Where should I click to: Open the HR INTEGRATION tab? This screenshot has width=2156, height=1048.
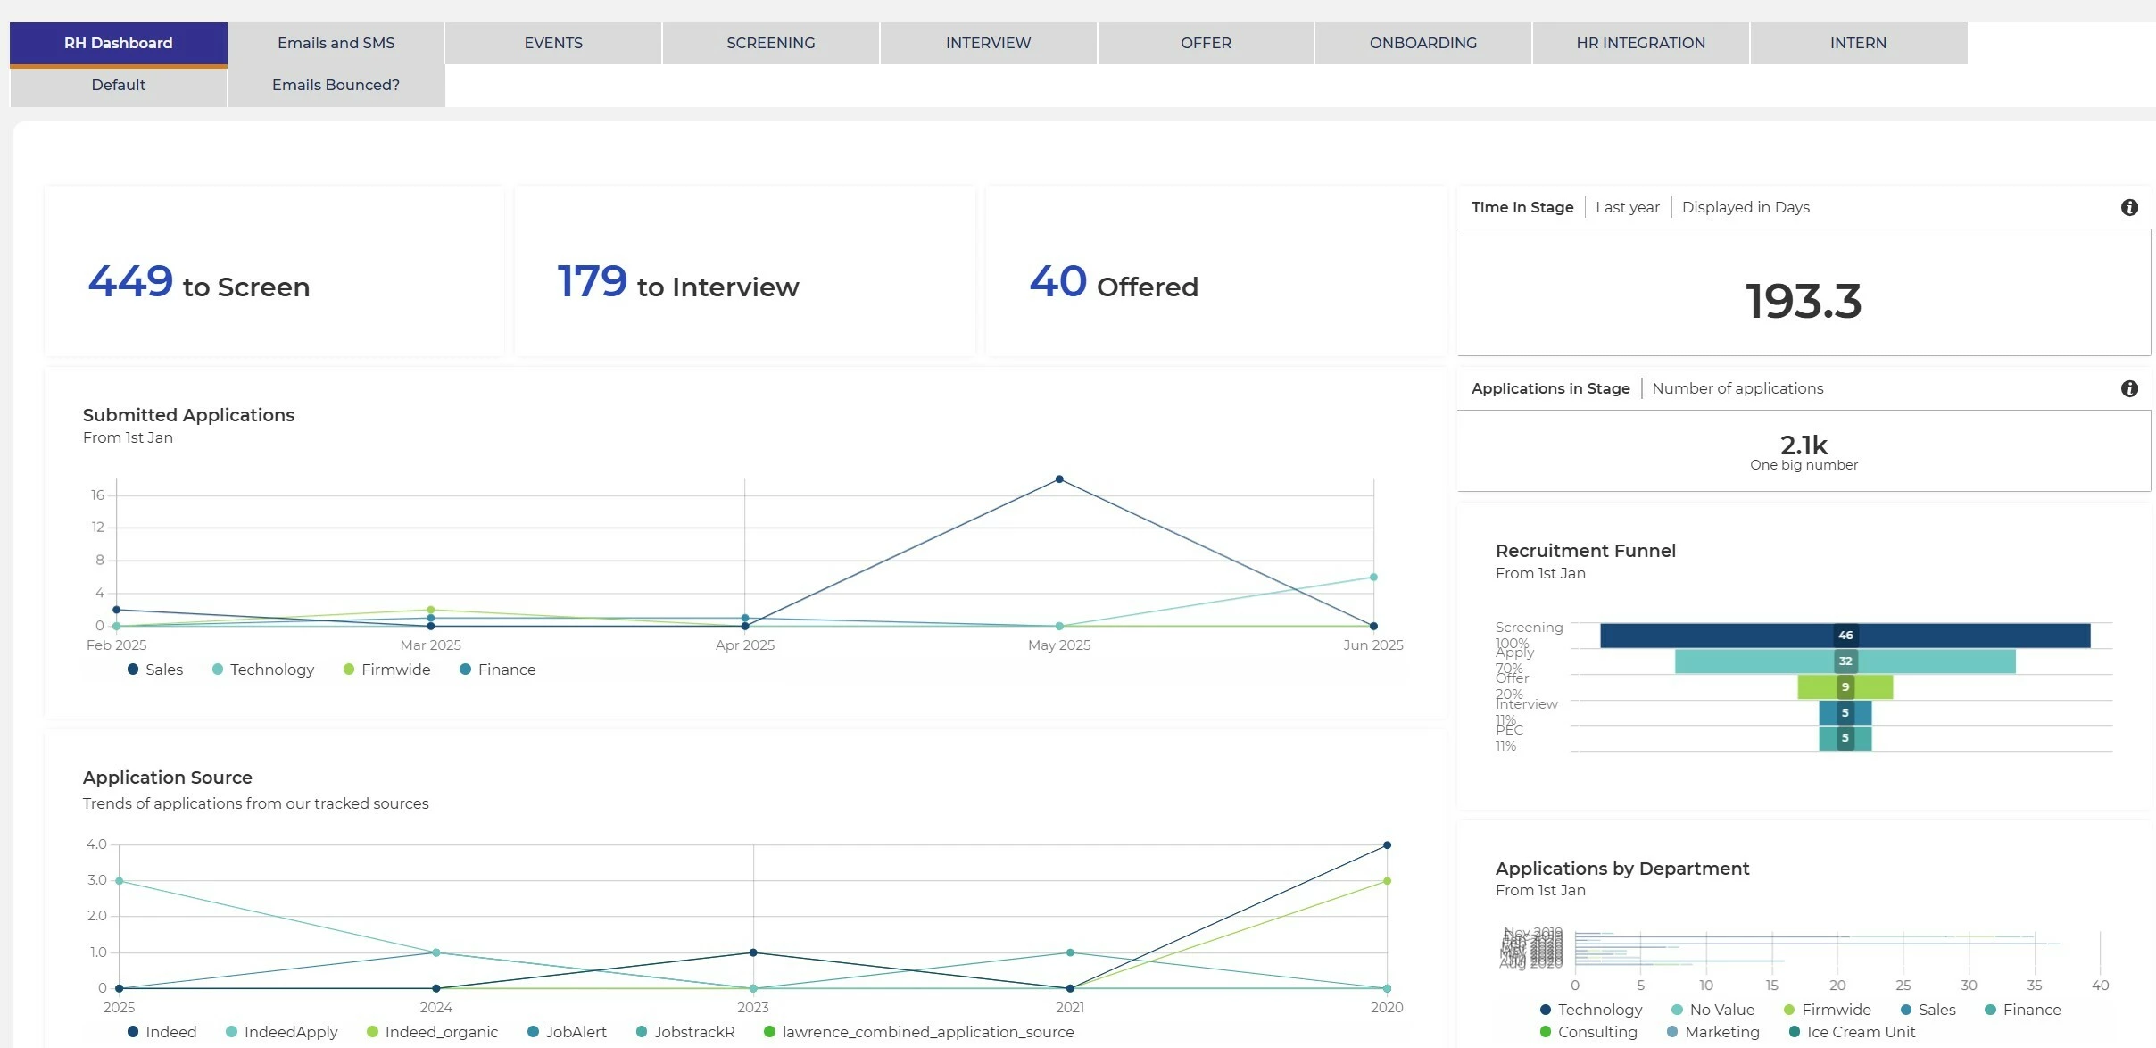click(x=1640, y=43)
